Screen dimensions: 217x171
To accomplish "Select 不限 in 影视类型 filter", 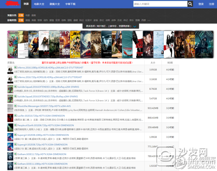I will [21, 20].
